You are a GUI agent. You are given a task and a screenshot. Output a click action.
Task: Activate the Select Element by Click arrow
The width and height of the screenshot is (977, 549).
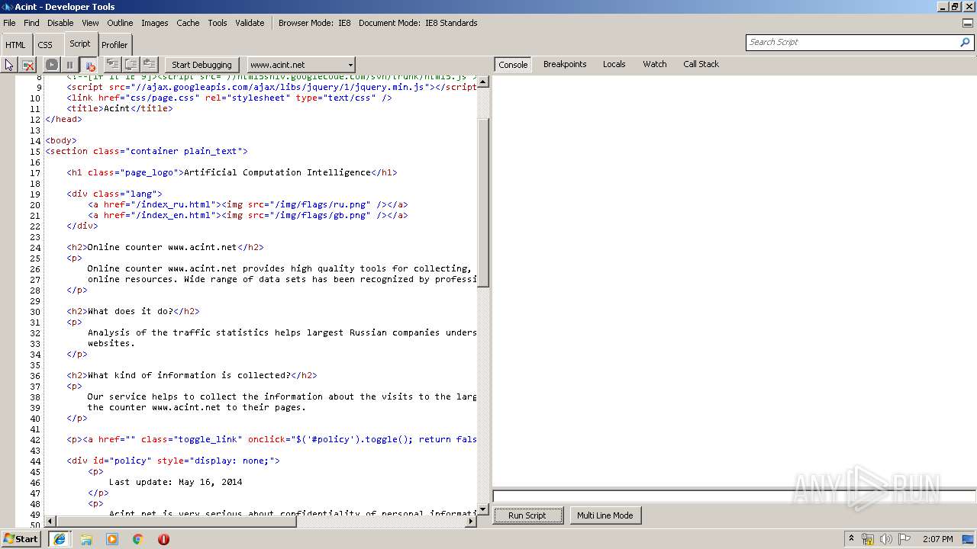pyautogui.click(x=9, y=65)
